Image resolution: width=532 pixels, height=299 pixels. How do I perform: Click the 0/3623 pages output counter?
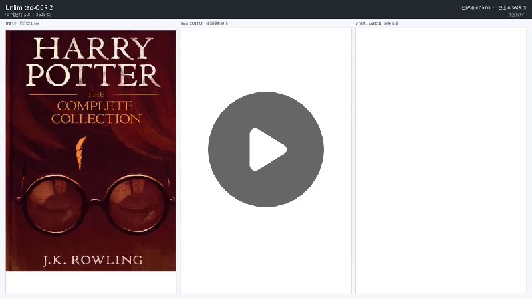coord(512,8)
